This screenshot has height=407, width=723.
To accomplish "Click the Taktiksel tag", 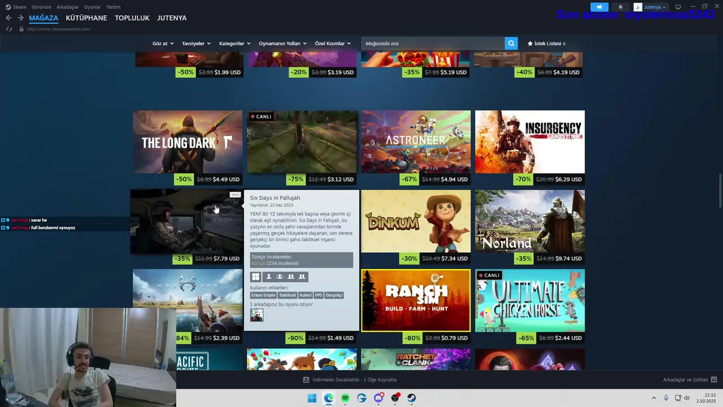I will 288,295.
